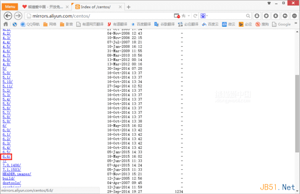Open the 有道翻译 bookmark
The height and width of the screenshot is (194, 300).
point(118,24)
